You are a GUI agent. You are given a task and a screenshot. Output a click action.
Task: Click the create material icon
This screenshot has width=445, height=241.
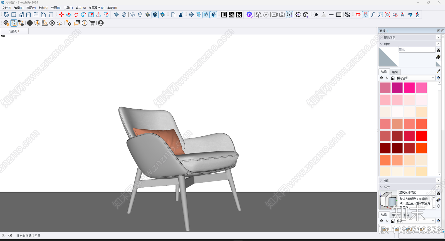438,57
